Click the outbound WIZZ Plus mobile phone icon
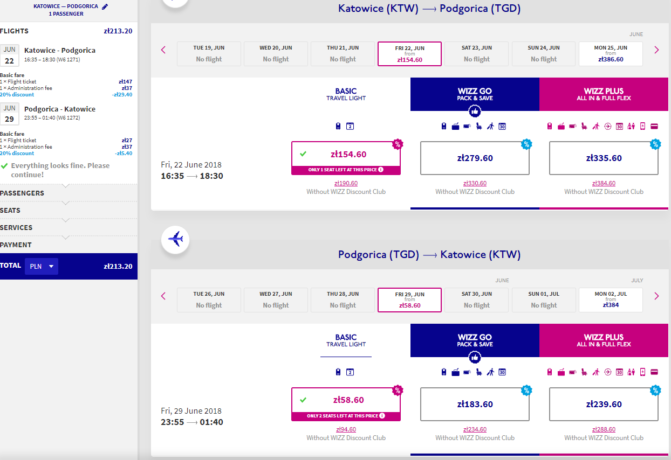 pos(642,127)
